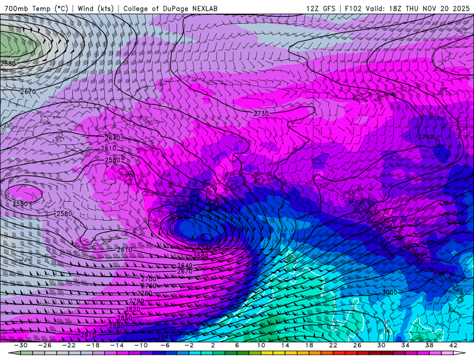Click the -2 colorbar tick label

(x=189, y=345)
